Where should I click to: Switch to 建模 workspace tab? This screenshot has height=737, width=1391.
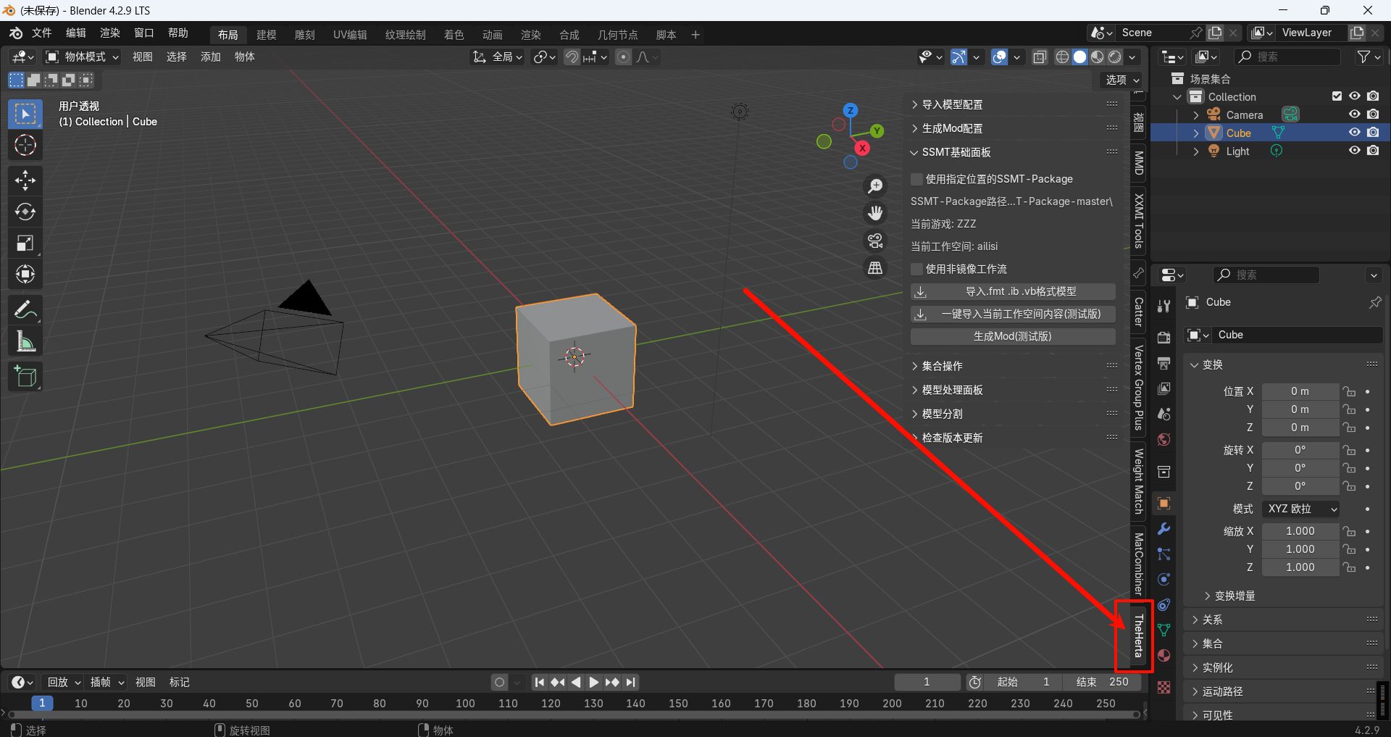coord(267,35)
